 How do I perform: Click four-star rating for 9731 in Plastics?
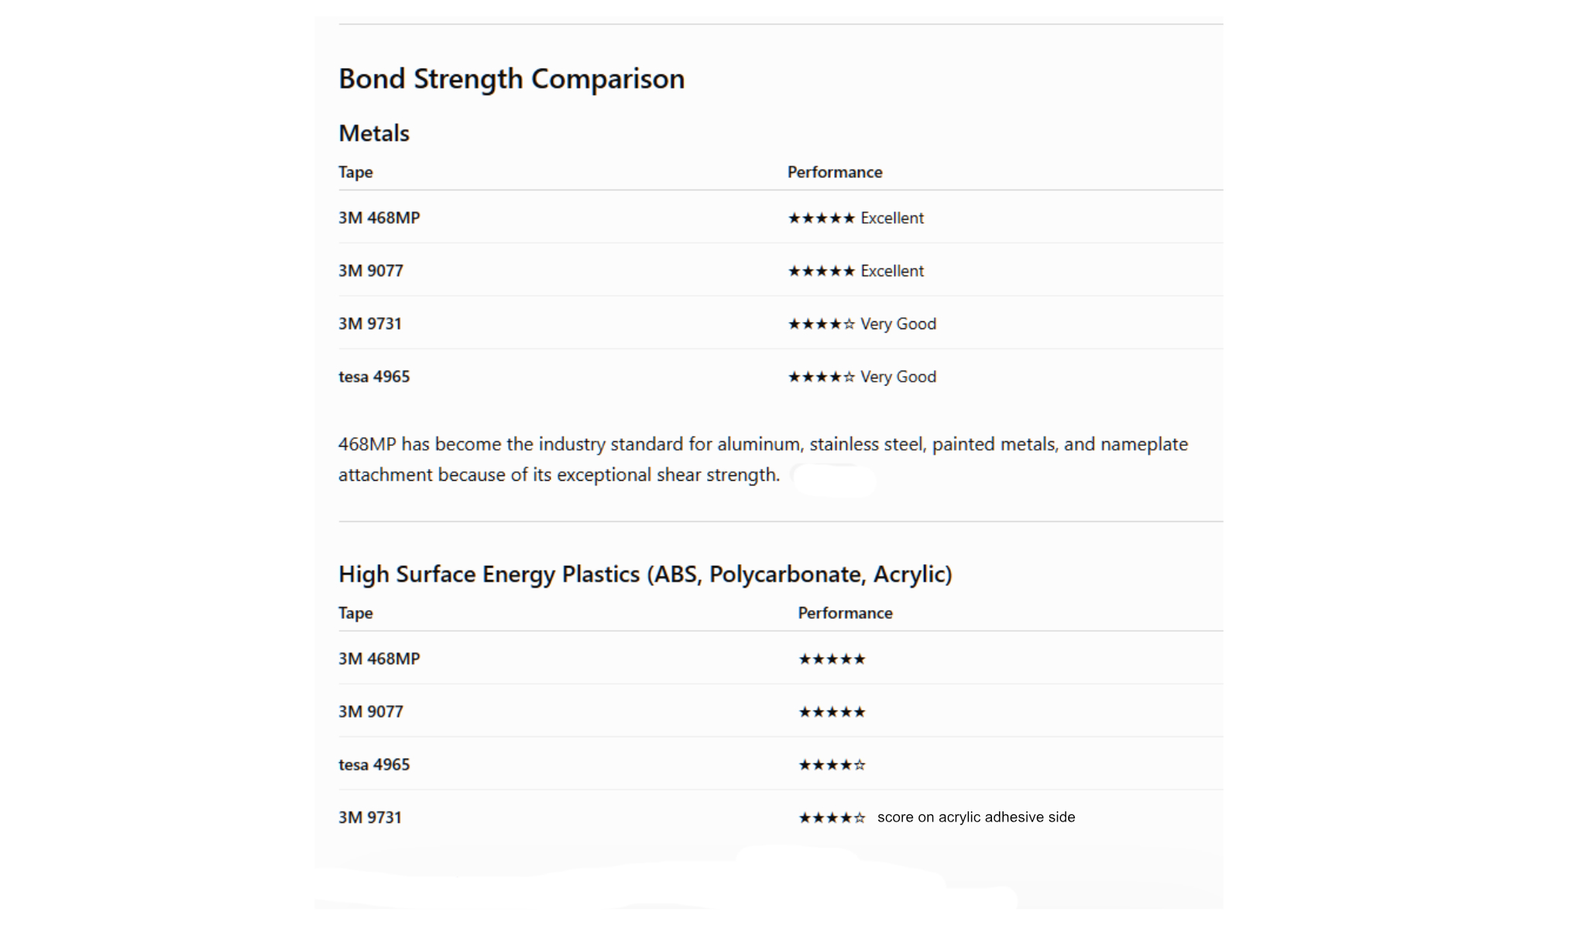click(x=832, y=818)
